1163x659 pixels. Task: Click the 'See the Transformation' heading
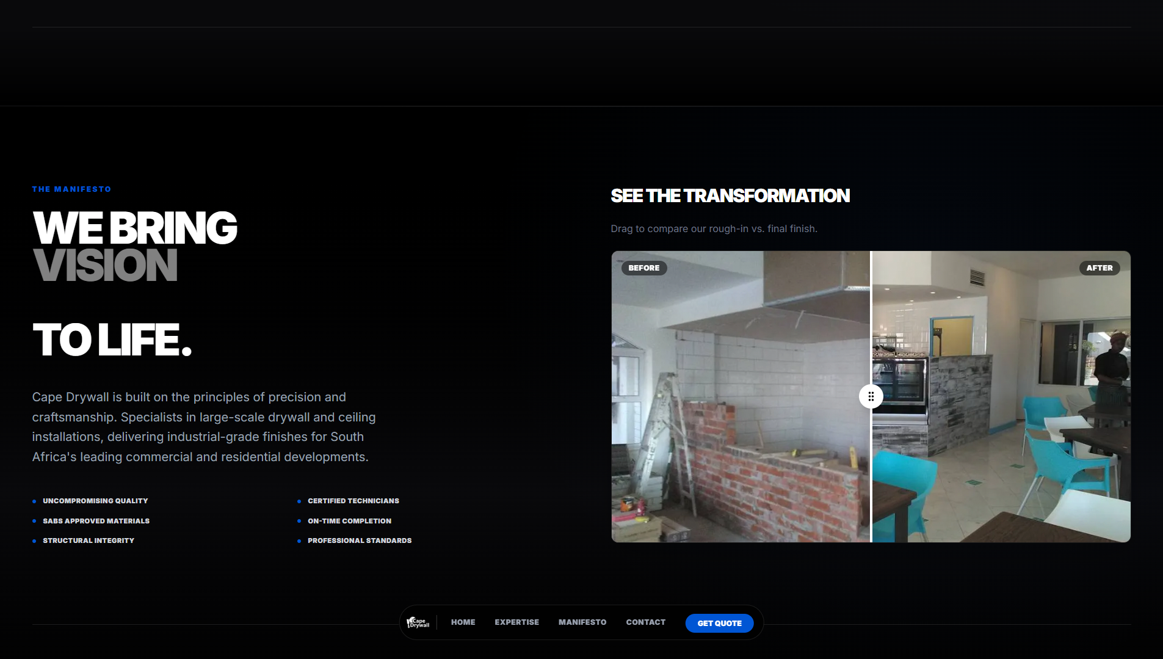(x=730, y=196)
